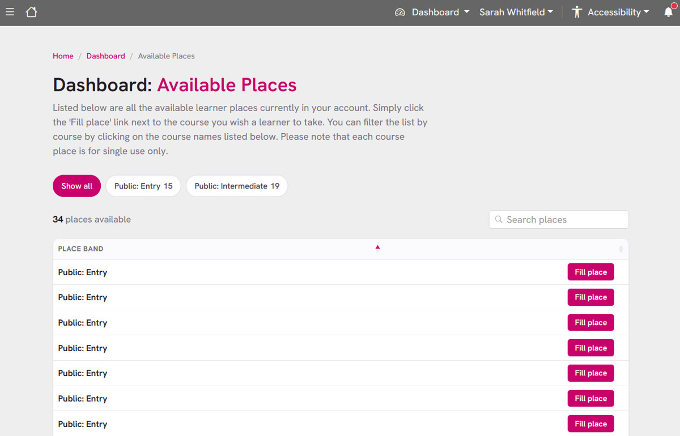Filter by Public: Intermediate 19
Image resolution: width=680 pixels, height=436 pixels.
(237, 186)
